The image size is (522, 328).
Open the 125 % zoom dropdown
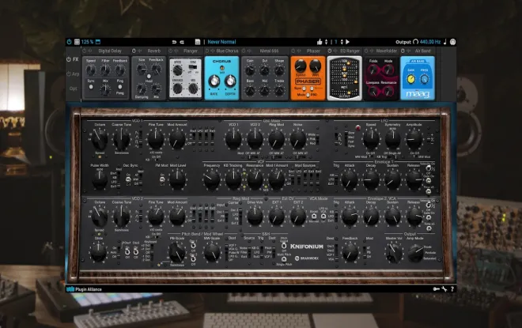87,42
